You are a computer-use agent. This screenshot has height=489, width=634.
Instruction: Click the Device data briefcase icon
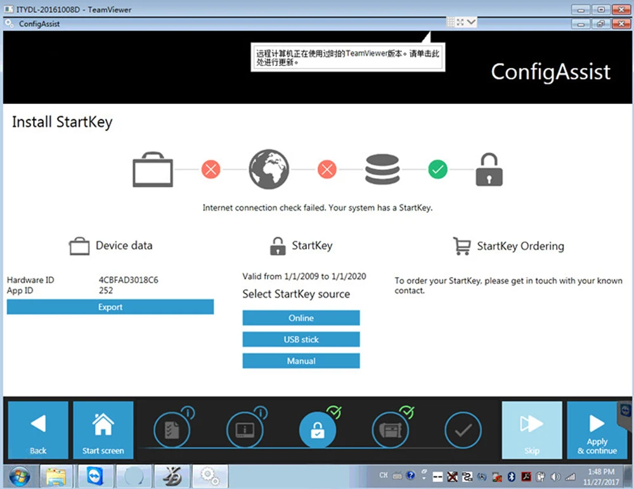[x=79, y=246]
